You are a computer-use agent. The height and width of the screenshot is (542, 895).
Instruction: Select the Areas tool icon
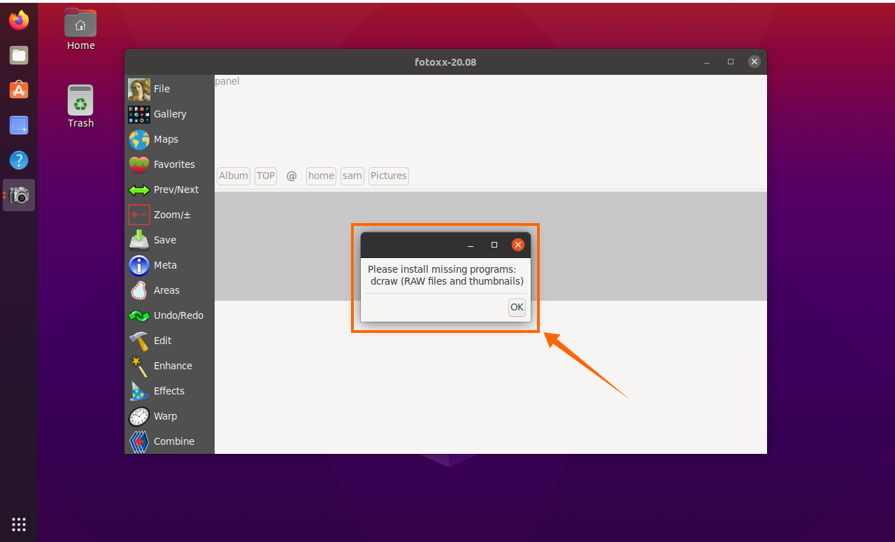point(139,290)
